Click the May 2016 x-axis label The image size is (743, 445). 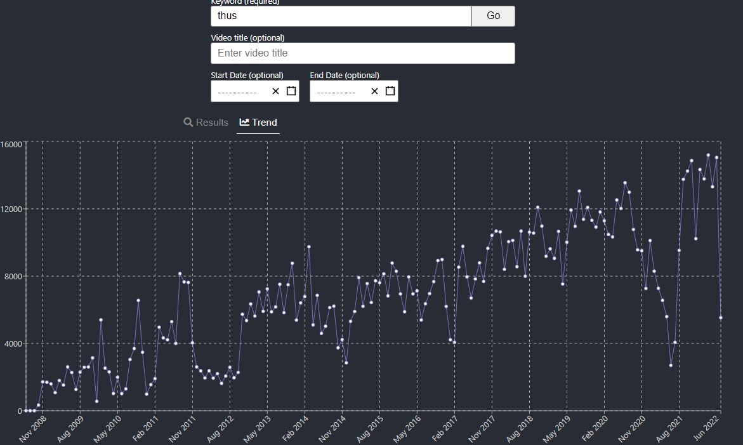click(407, 429)
